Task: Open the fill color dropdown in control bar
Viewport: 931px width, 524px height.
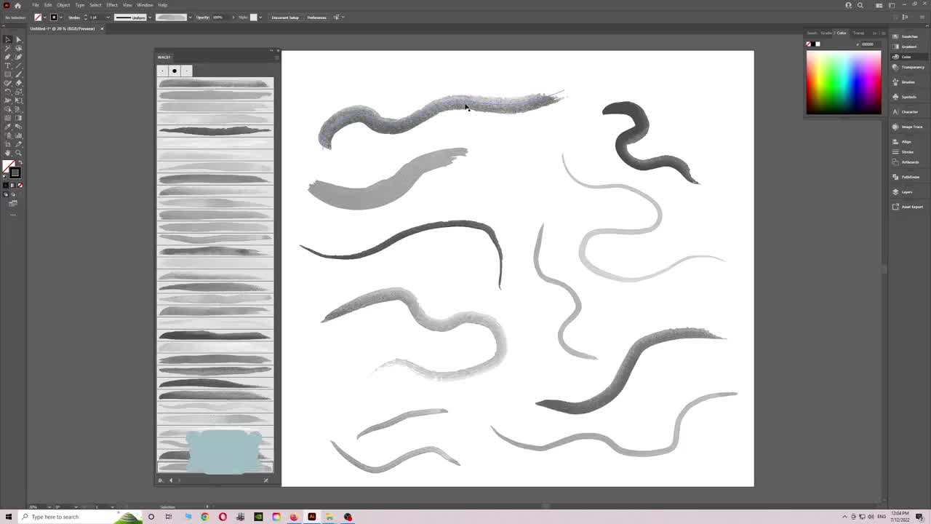Action: coord(44,17)
